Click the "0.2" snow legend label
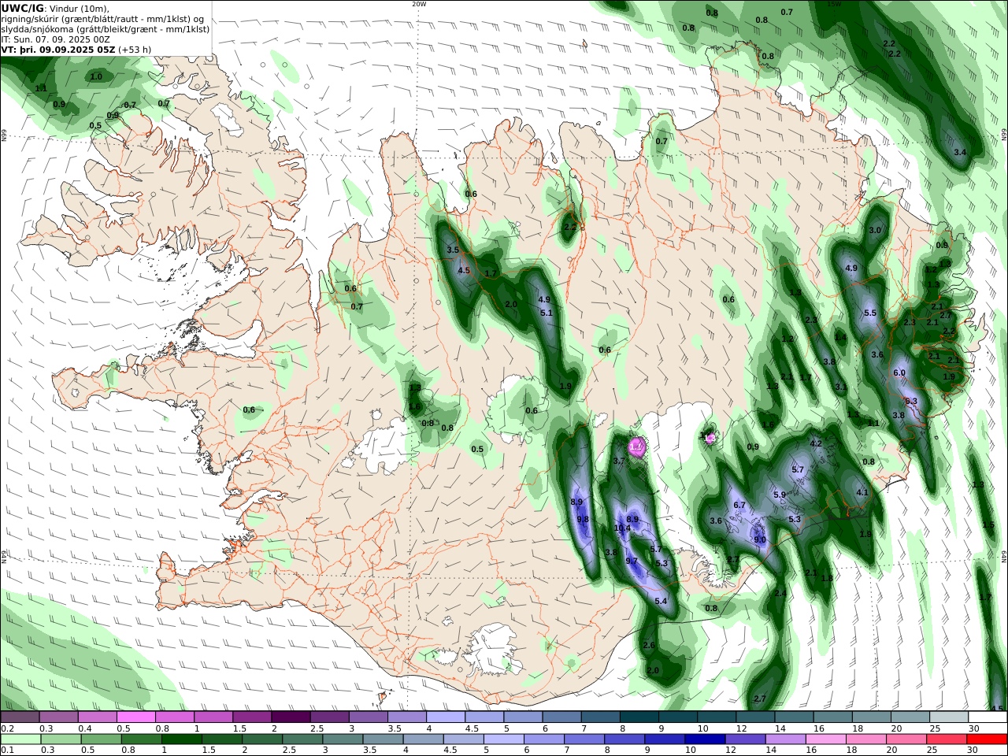 tap(6, 728)
